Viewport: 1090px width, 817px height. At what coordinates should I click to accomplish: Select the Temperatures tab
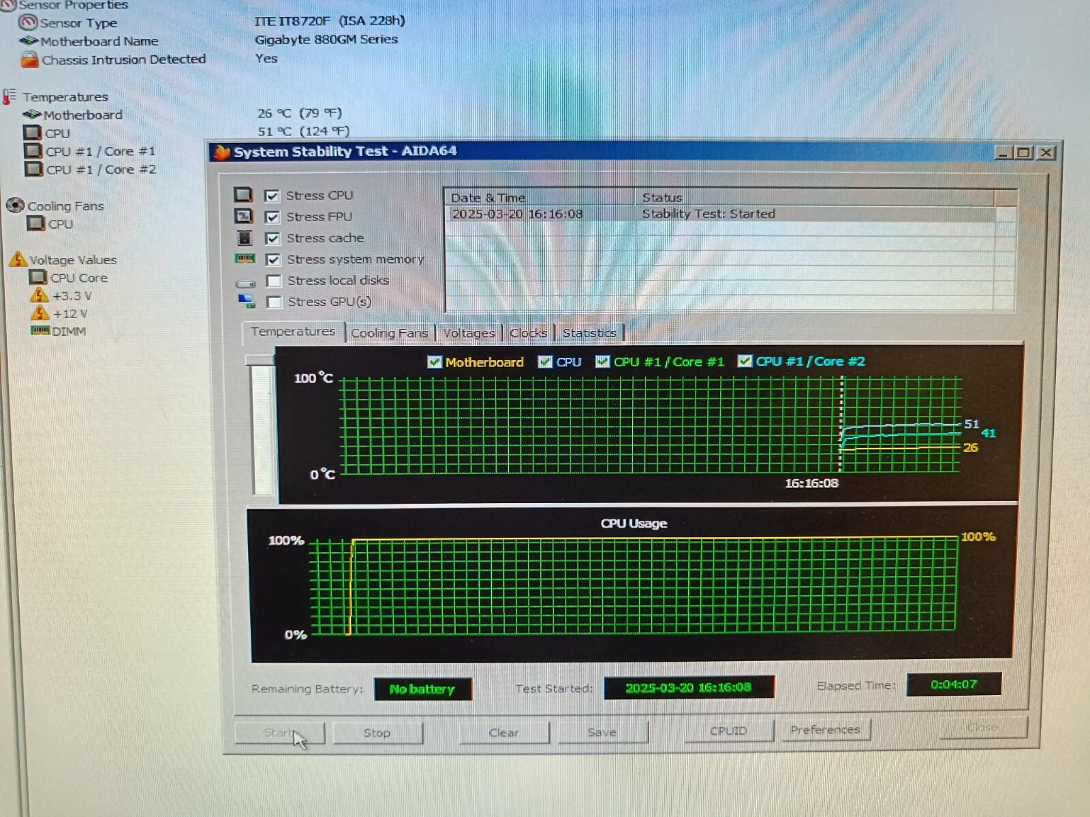click(293, 332)
